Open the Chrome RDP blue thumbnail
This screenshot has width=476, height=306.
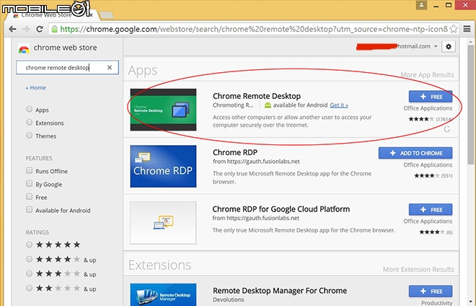tap(163, 166)
